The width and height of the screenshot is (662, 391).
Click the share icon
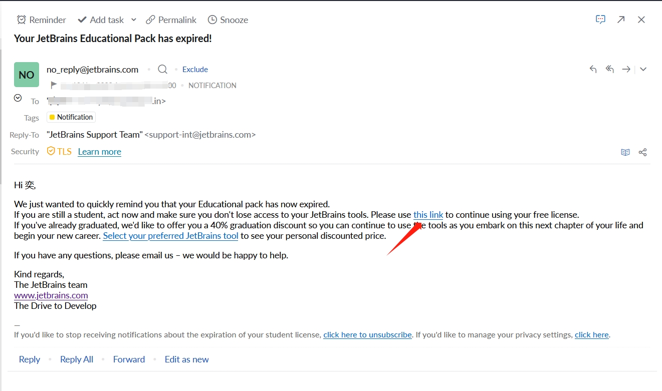tap(642, 152)
